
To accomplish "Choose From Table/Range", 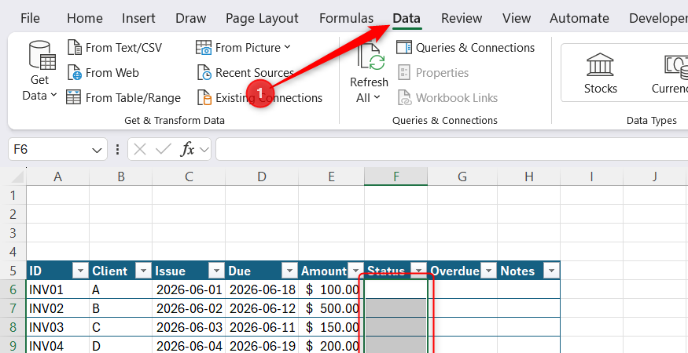I will (123, 98).
